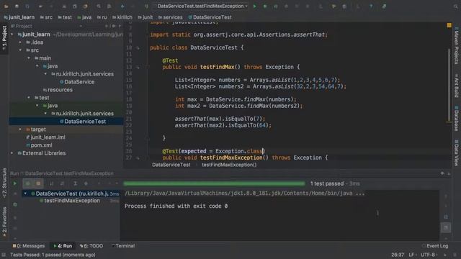
Task: Open Ant Build side tab
Action: pyautogui.click(x=456, y=86)
